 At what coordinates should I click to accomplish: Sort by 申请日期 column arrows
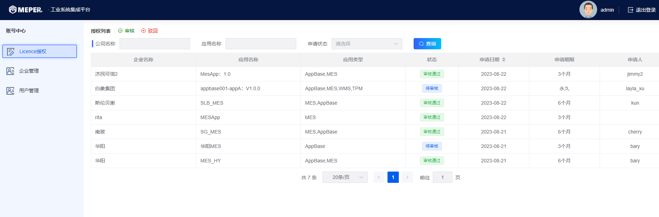pos(504,60)
